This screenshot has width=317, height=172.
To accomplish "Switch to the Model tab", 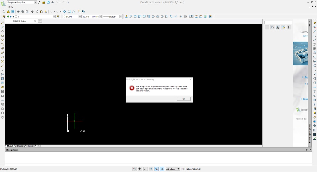I will 10,146.
